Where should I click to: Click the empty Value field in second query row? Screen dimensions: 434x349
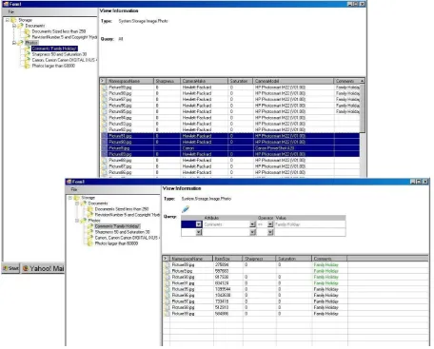tap(310, 232)
